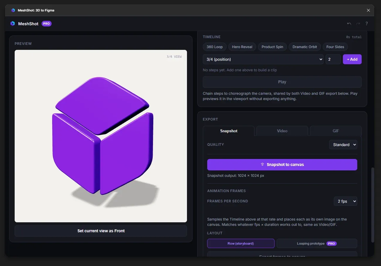Click the step duration field showing 2
Image resolution: width=381 pixels, height=266 pixels.
tap(333, 59)
